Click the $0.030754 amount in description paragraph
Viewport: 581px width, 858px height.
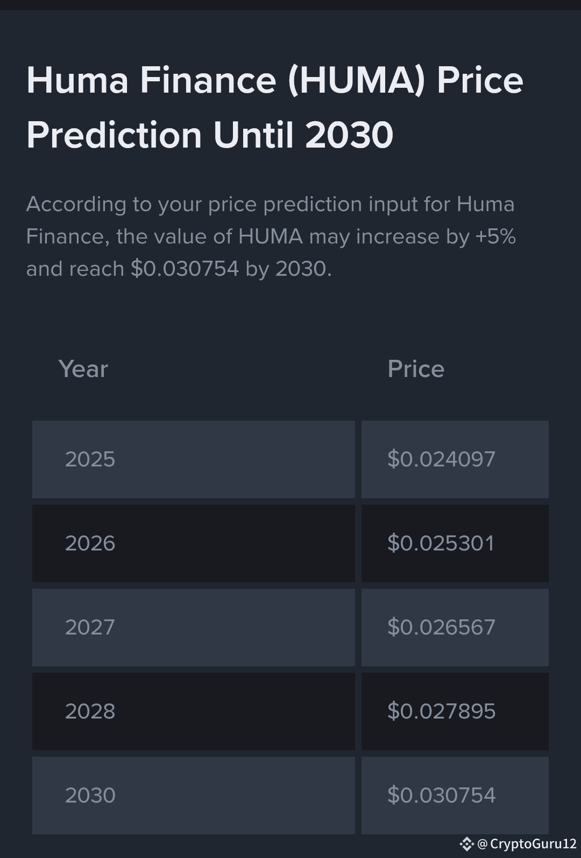click(x=185, y=269)
